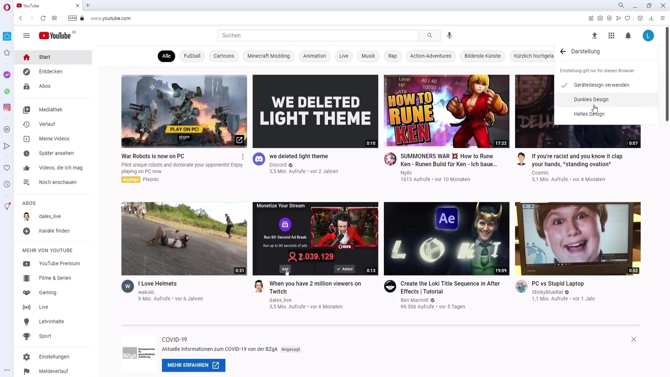
Task: Select Gerätedesign verwenden option
Action: click(606, 85)
